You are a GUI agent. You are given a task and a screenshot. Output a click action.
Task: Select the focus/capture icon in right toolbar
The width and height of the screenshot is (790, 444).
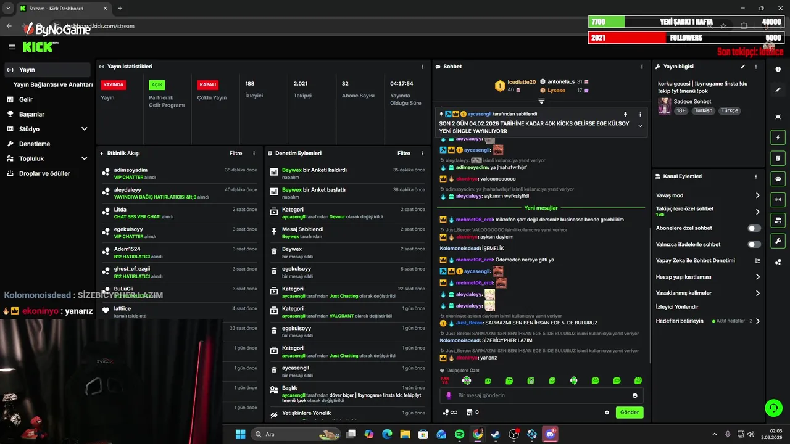coord(778,117)
